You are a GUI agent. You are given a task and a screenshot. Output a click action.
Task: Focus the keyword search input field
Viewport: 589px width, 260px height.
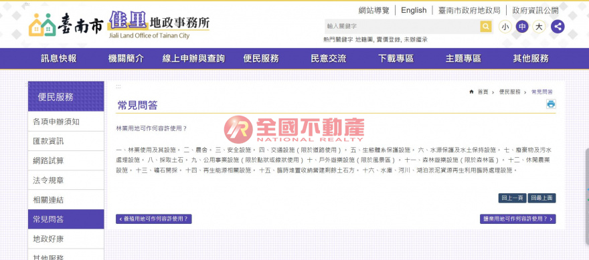coord(402,26)
